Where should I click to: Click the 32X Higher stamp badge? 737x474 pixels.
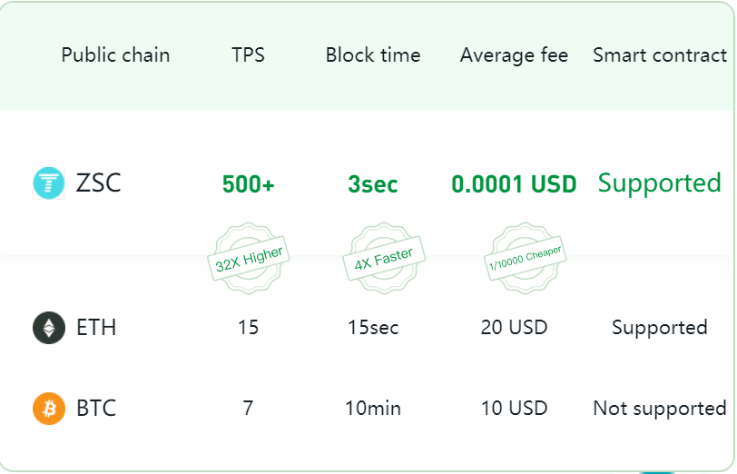click(x=248, y=258)
